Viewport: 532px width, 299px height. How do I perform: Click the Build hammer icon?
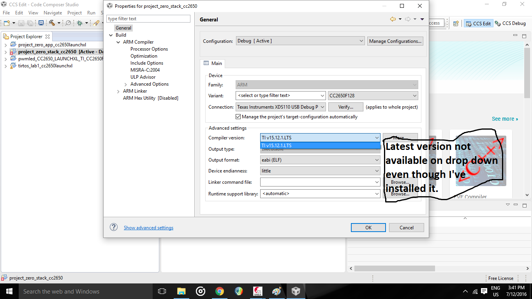[x=52, y=23]
